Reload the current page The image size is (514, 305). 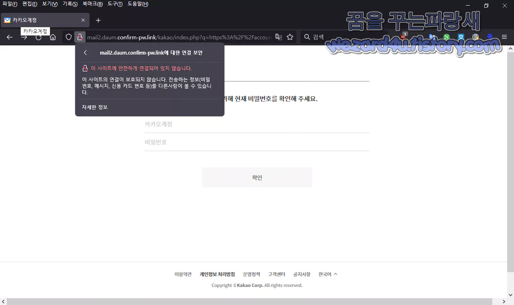point(39,37)
